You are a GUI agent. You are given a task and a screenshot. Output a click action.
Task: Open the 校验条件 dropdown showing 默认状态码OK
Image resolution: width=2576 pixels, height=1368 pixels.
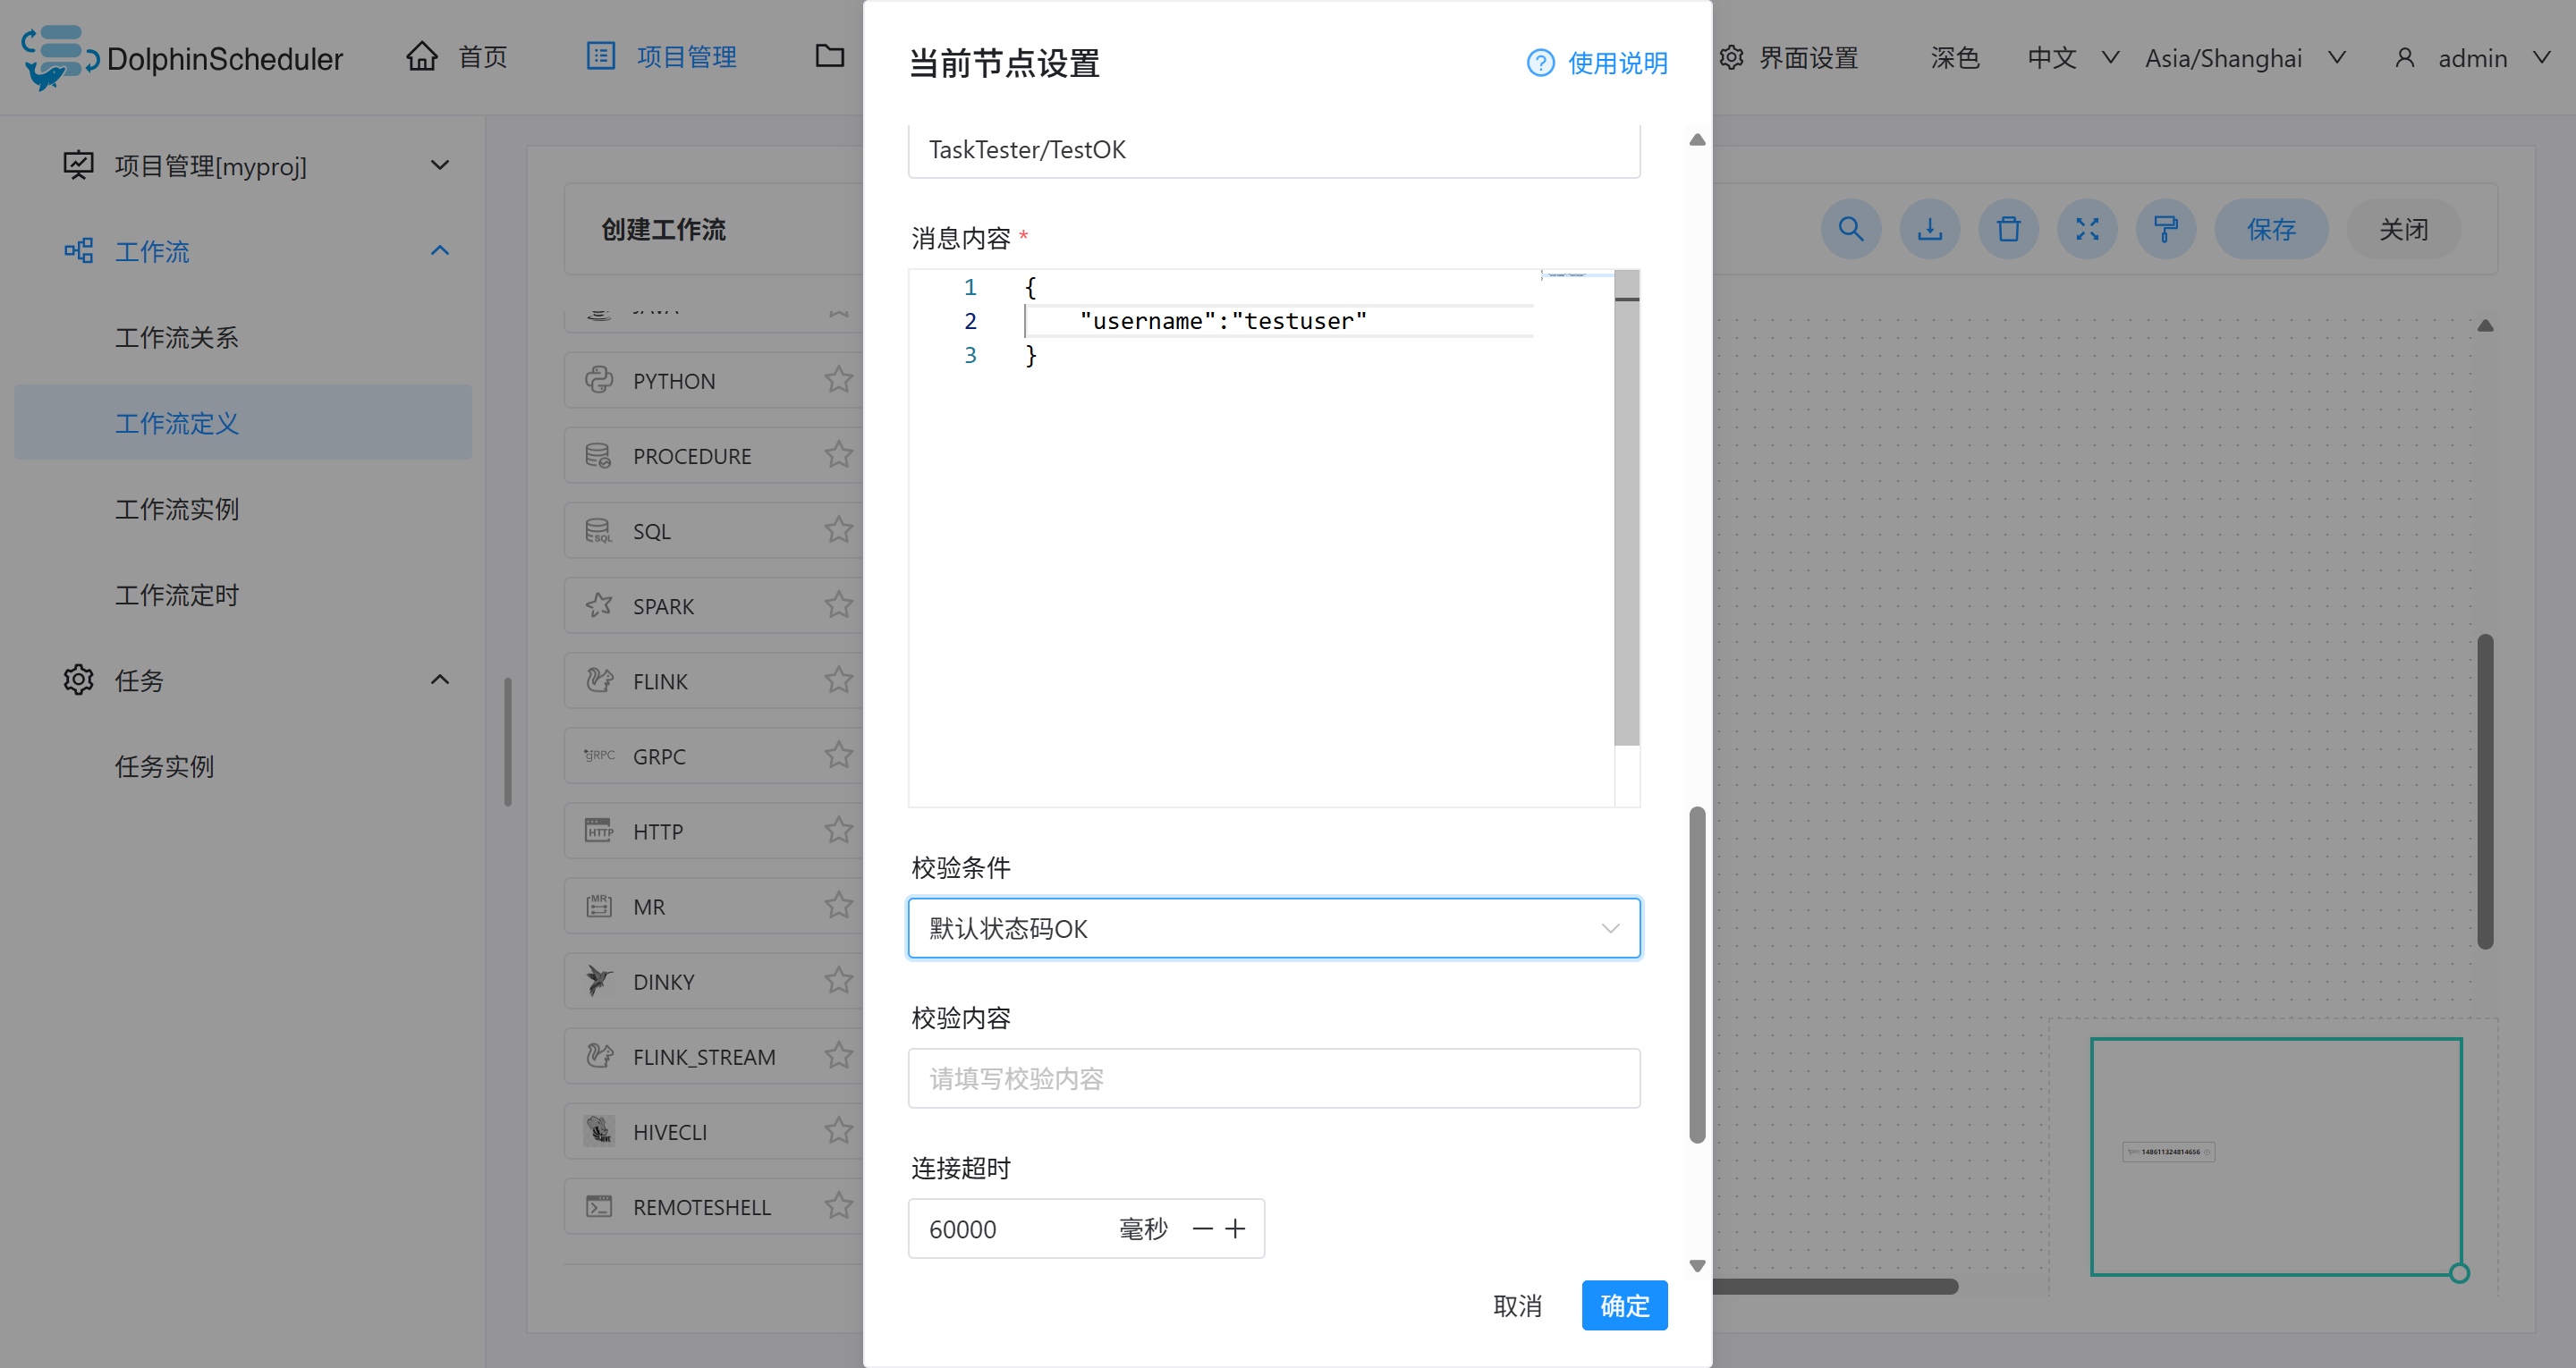point(1273,928)
